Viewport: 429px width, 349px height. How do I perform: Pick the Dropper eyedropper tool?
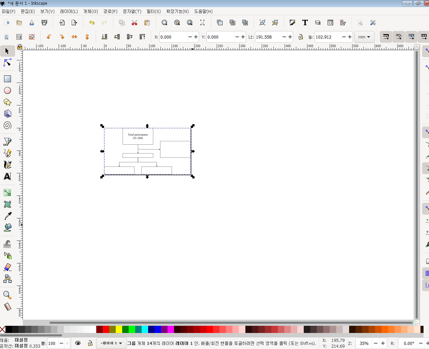[x=7, y=216]
